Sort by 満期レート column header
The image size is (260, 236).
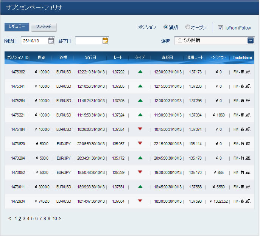coord(195,57)
